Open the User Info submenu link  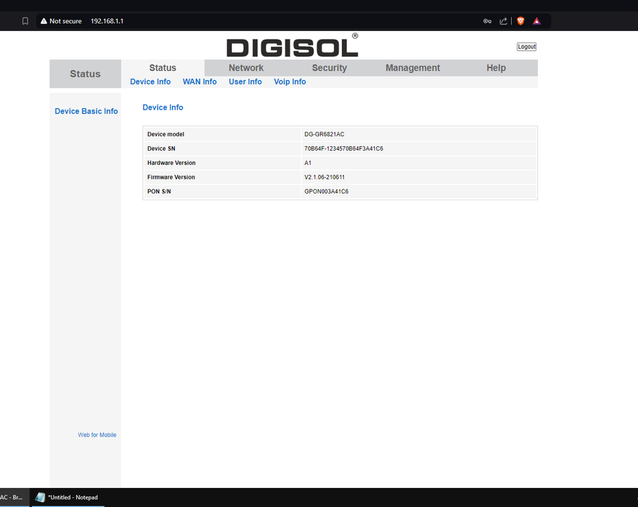pyautogui.click(x=245, y=82)
